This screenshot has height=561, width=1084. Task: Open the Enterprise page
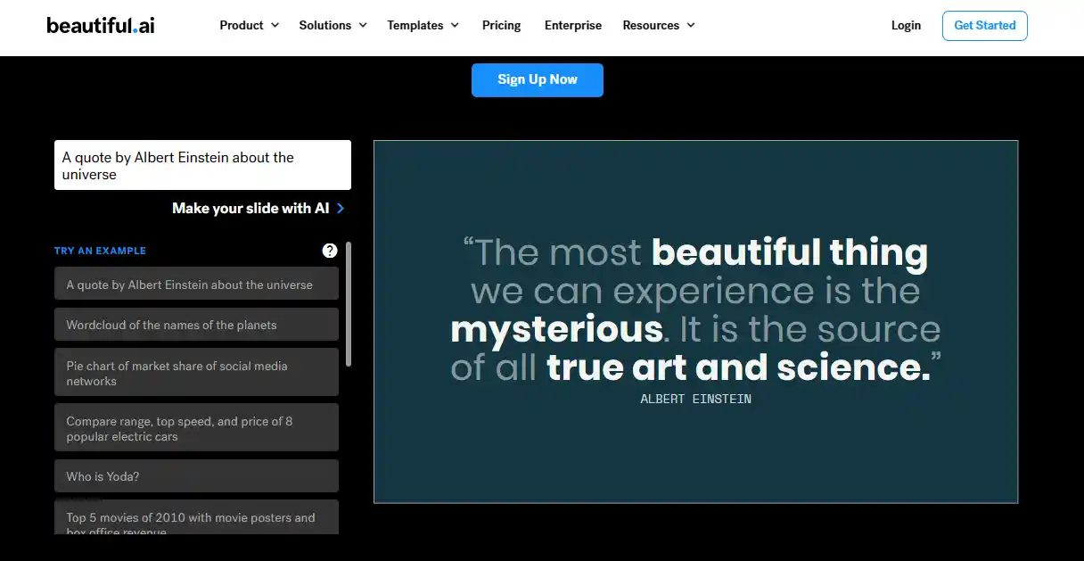573,25
